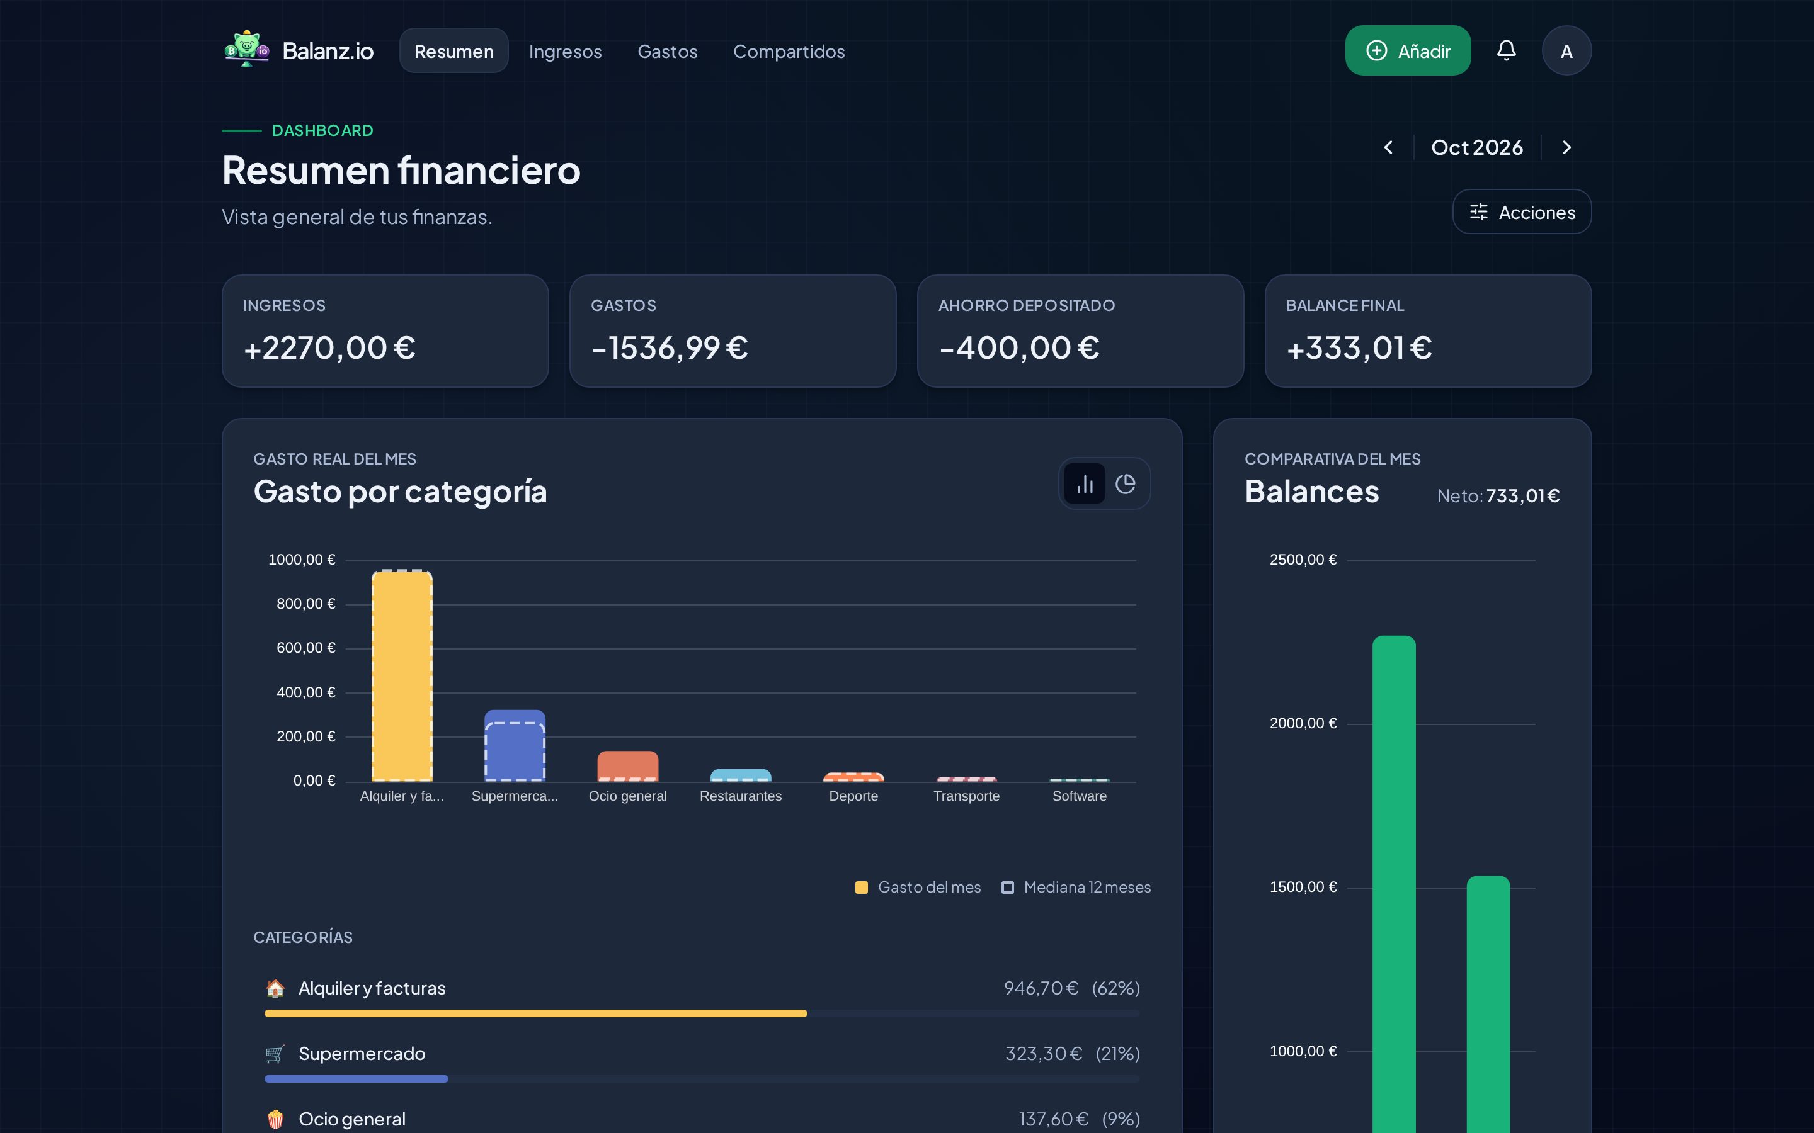Screen dimensions: 1814x1133
Task: Select the 'Supermercado' category row
Action: 702,1062
